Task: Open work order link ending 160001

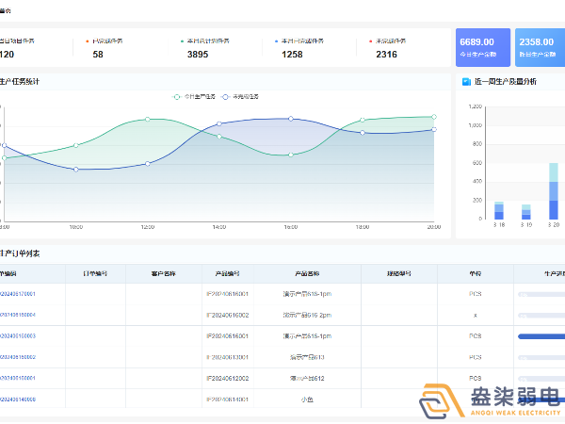Action: tap(18, 378)
